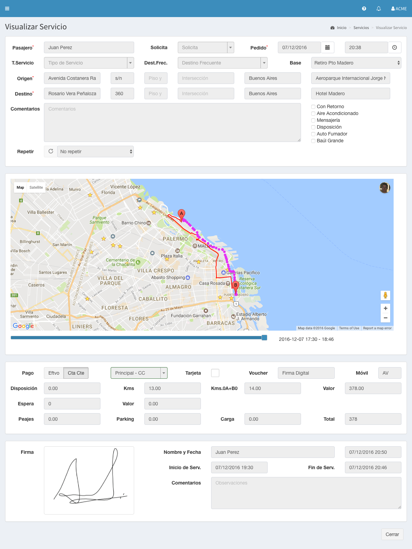
Task: Expand the Tipo de Servicio dropdown
Action: 130,63
